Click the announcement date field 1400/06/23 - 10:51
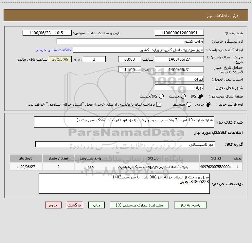 (47, 33)
